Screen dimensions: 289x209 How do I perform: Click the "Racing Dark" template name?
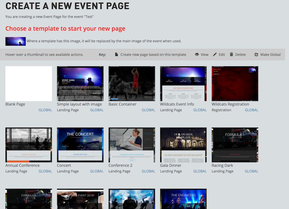[222, 165]
